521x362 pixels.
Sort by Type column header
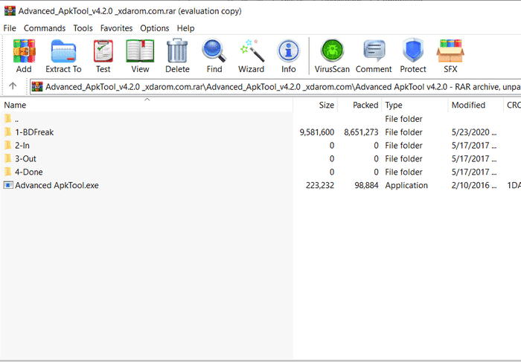[415, 106]
